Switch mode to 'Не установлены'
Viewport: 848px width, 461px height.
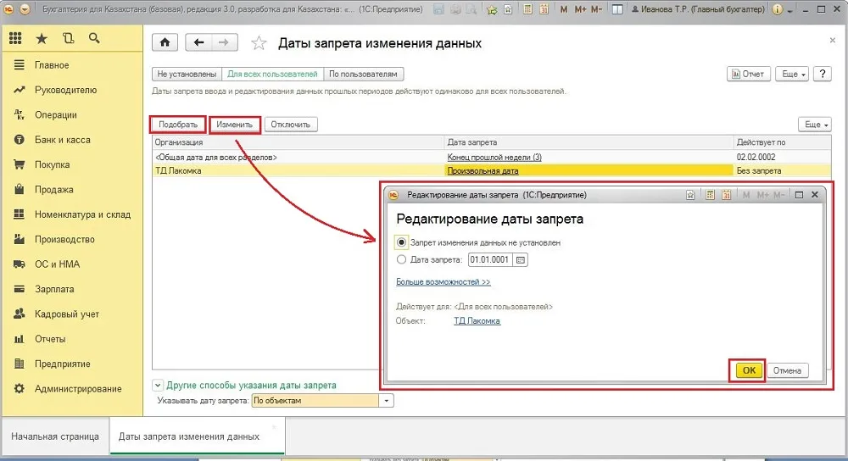187,74
